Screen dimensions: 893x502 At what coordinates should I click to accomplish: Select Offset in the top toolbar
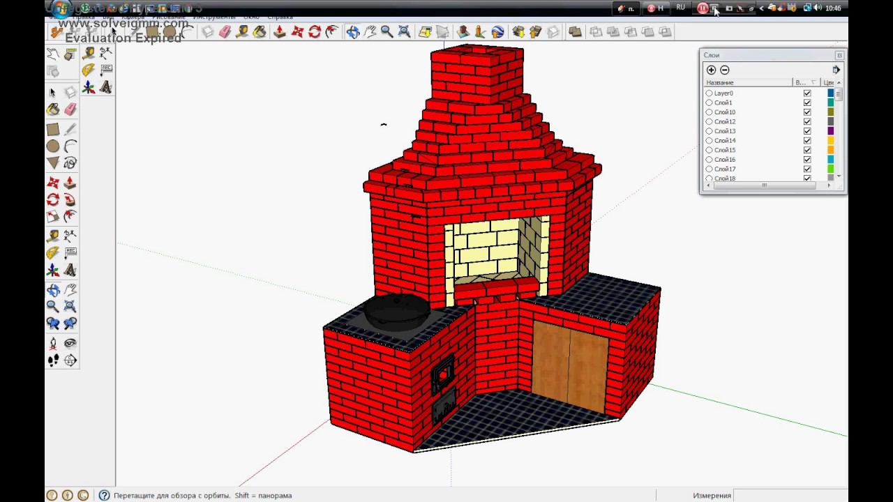[x=332, y=31]
